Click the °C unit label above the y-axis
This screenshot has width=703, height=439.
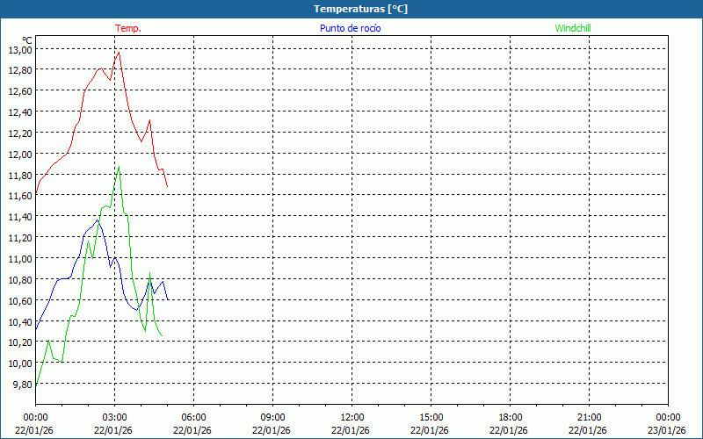pos(26,40)
